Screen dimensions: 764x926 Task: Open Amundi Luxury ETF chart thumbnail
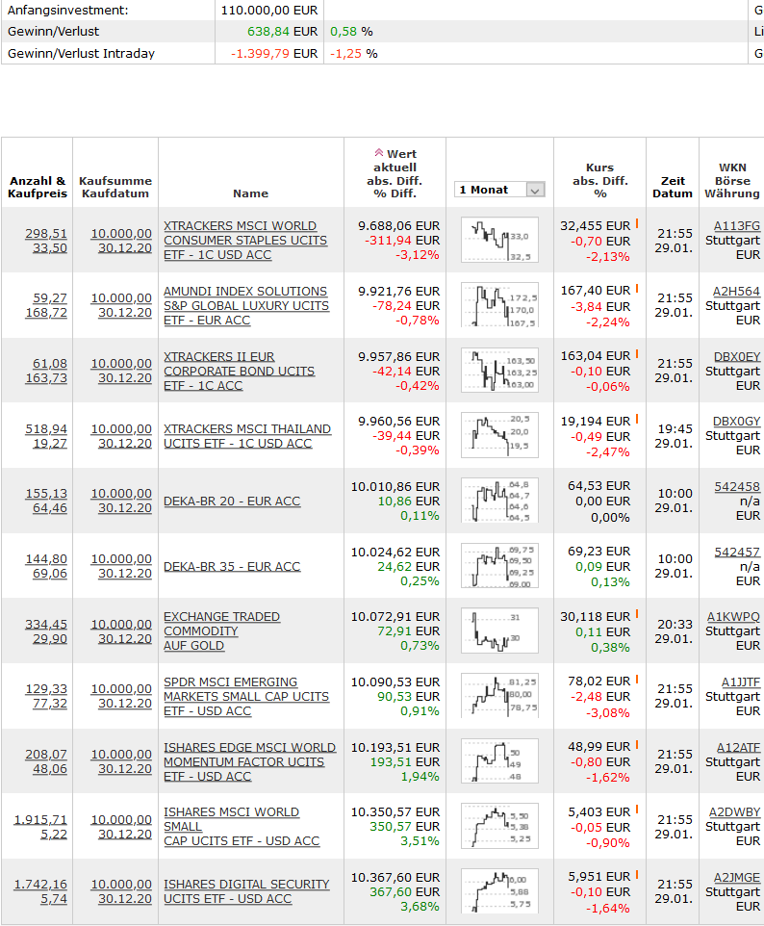tap(499, 305)
